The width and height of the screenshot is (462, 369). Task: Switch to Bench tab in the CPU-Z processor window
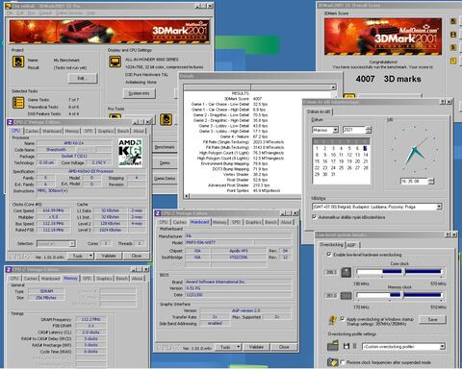[x=123, y=131]
